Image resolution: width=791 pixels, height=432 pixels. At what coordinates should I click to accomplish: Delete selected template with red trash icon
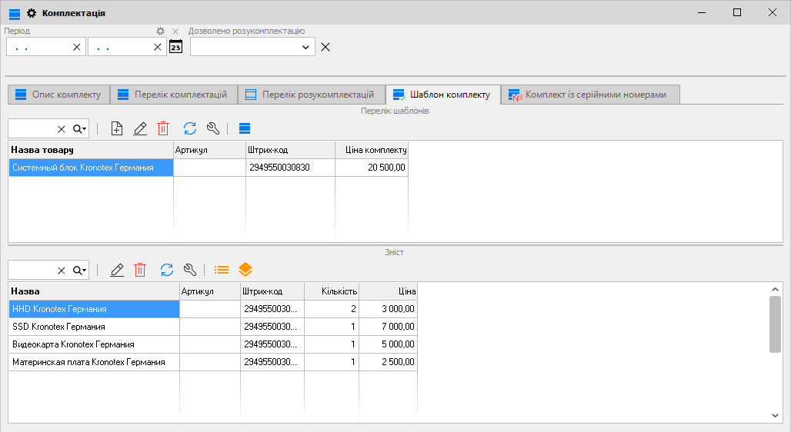pos(163,128)
